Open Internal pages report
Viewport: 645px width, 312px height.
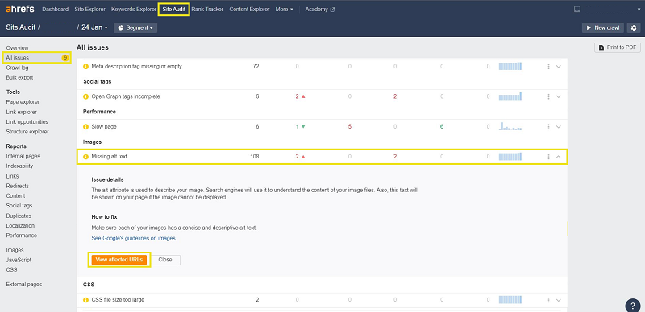[x=23, y=157]
